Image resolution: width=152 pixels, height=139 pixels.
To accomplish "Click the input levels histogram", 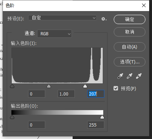I will pyautogui.click(x=57, y=66).
